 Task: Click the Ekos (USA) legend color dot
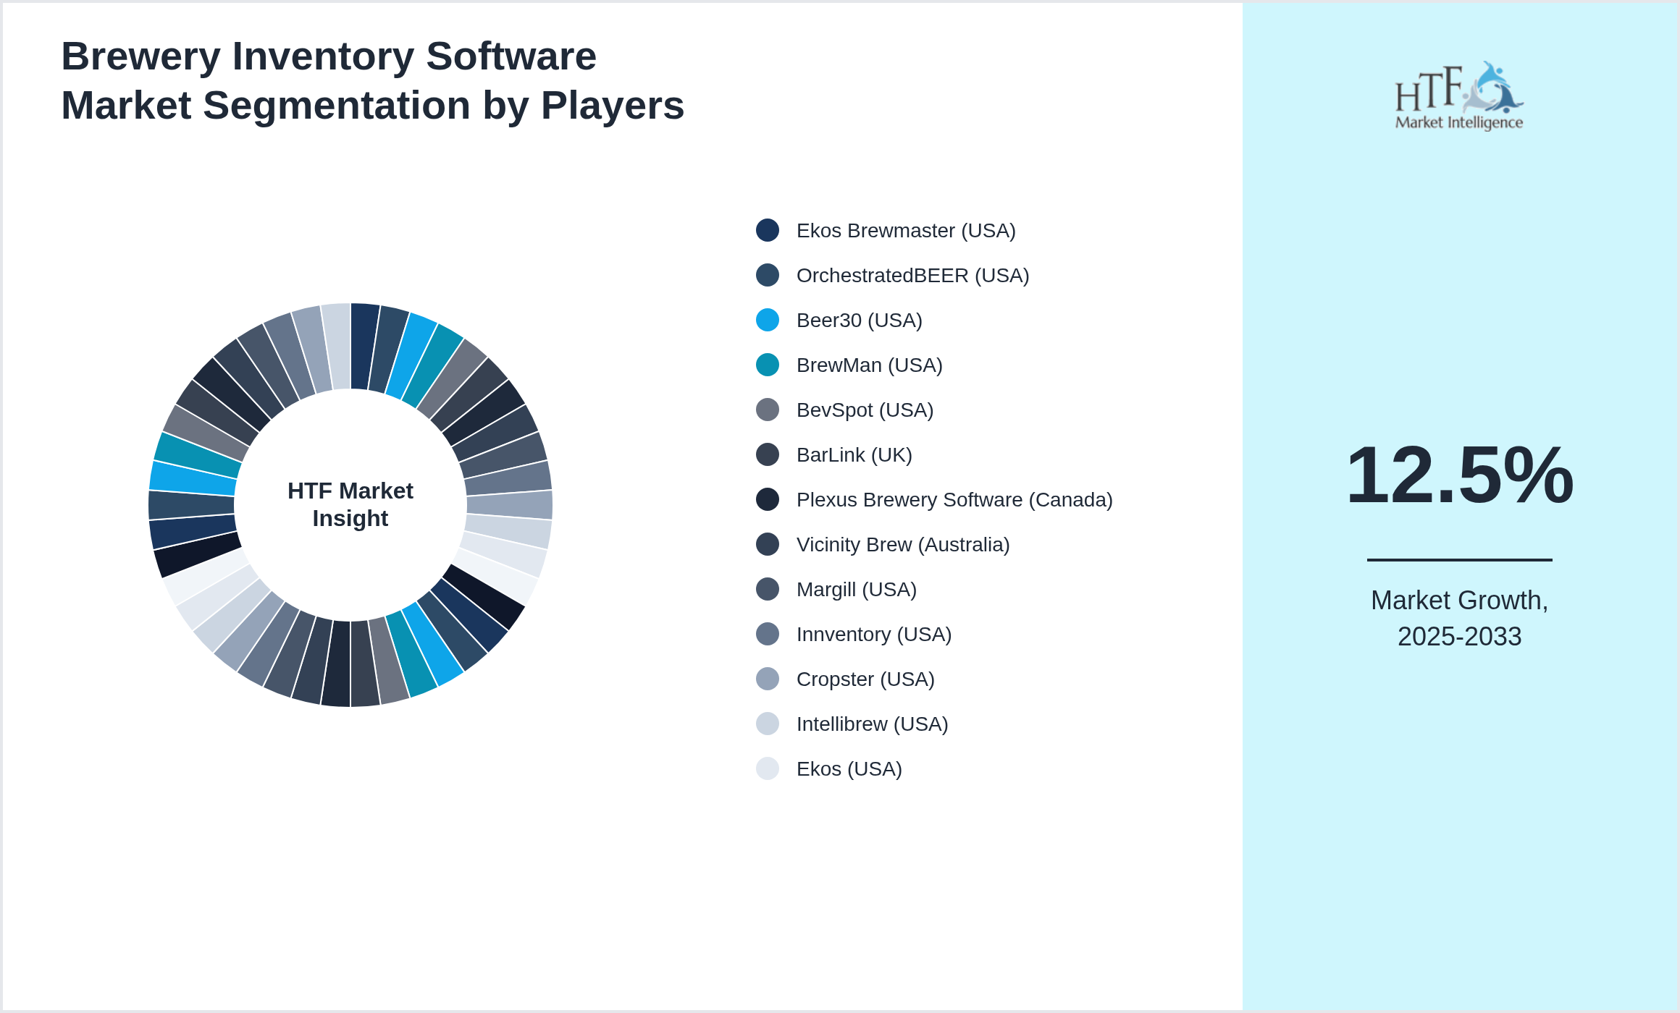(768, 768)
